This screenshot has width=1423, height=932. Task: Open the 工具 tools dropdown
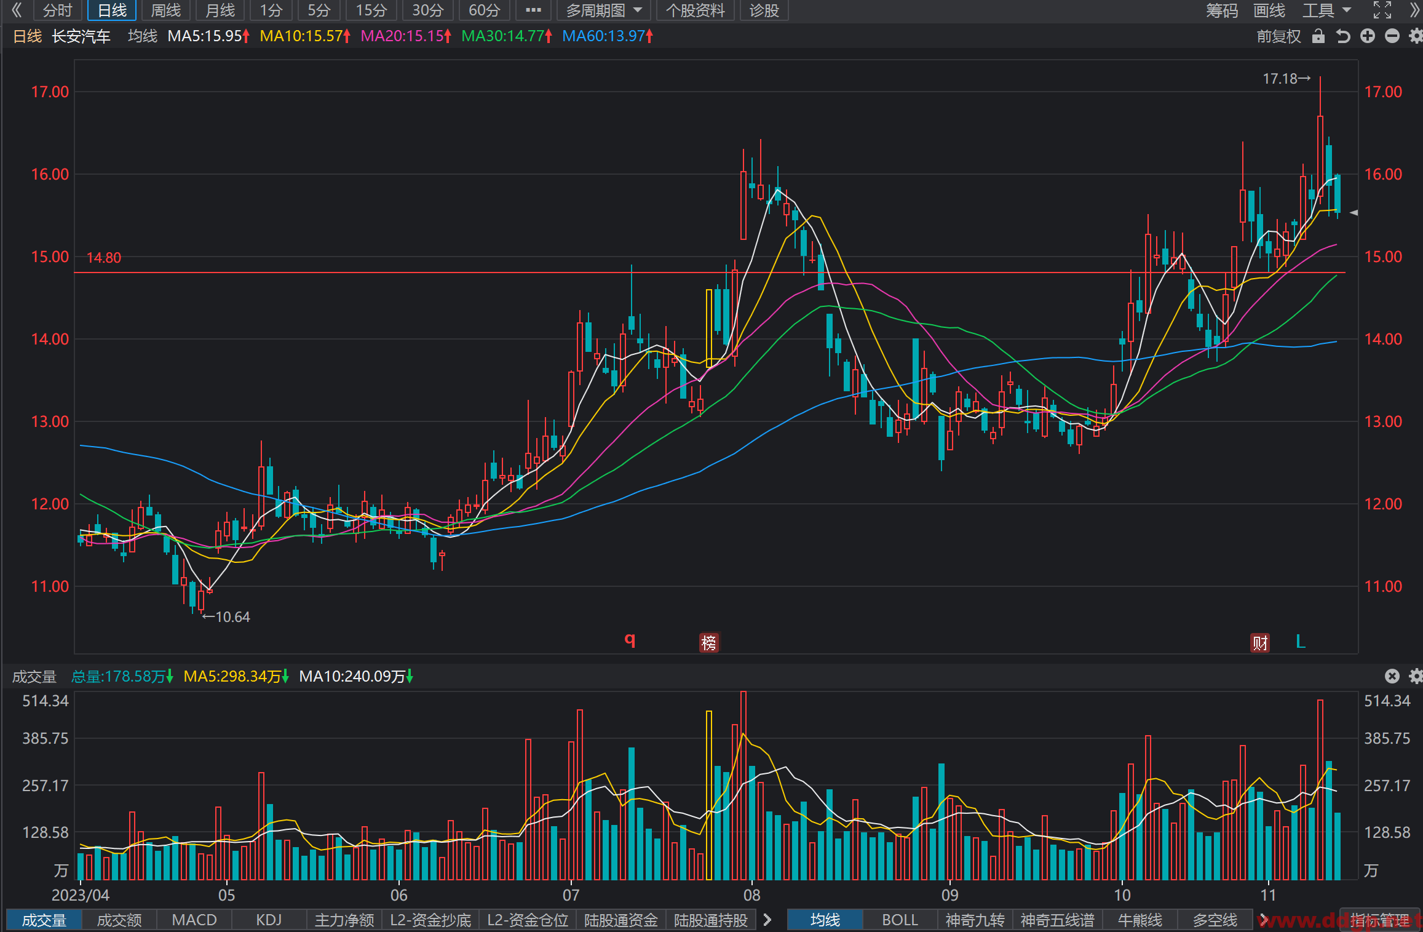click(1326, 10)
